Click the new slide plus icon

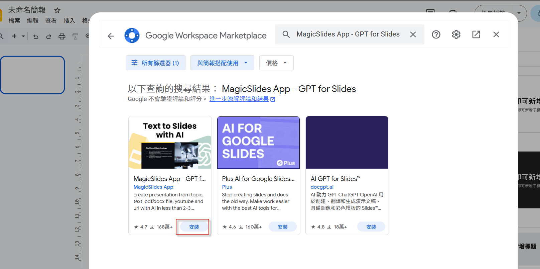click(x=14, y=36)
